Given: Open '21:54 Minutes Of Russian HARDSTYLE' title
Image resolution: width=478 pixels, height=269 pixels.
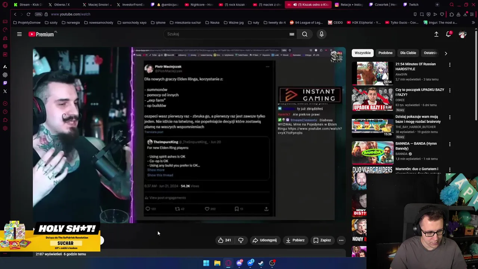Looking at the screenshot, I should 415,67.
